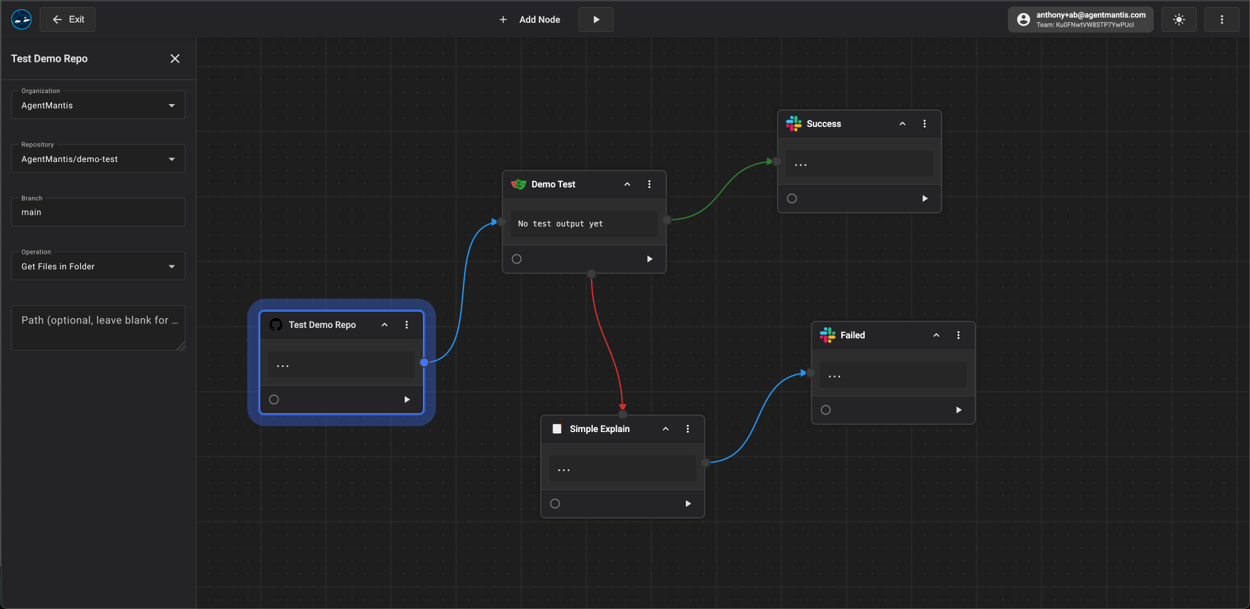Select the radio circle on Demo Test node
1250x609 pixels.
516,258
